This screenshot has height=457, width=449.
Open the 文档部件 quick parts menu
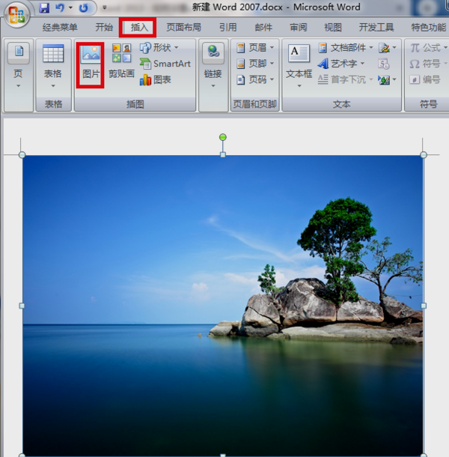pyautogui.click(x=346, y=47)
